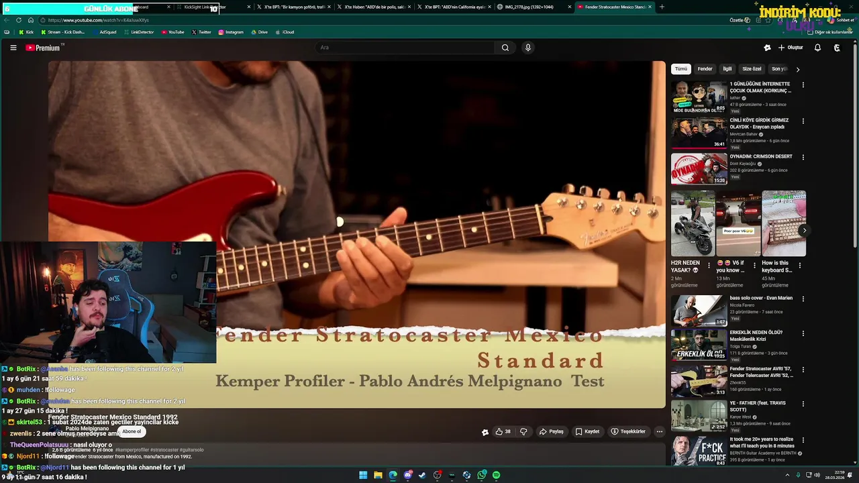Open It took me 20+ years video title
Image resolution: width=859 pixels, height=483 pixels.
tap(762, 443)
